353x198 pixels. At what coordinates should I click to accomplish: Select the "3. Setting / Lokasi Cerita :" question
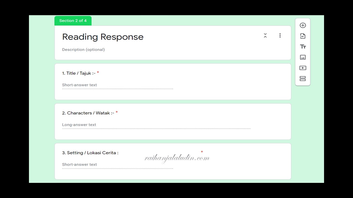click(90, 153)
